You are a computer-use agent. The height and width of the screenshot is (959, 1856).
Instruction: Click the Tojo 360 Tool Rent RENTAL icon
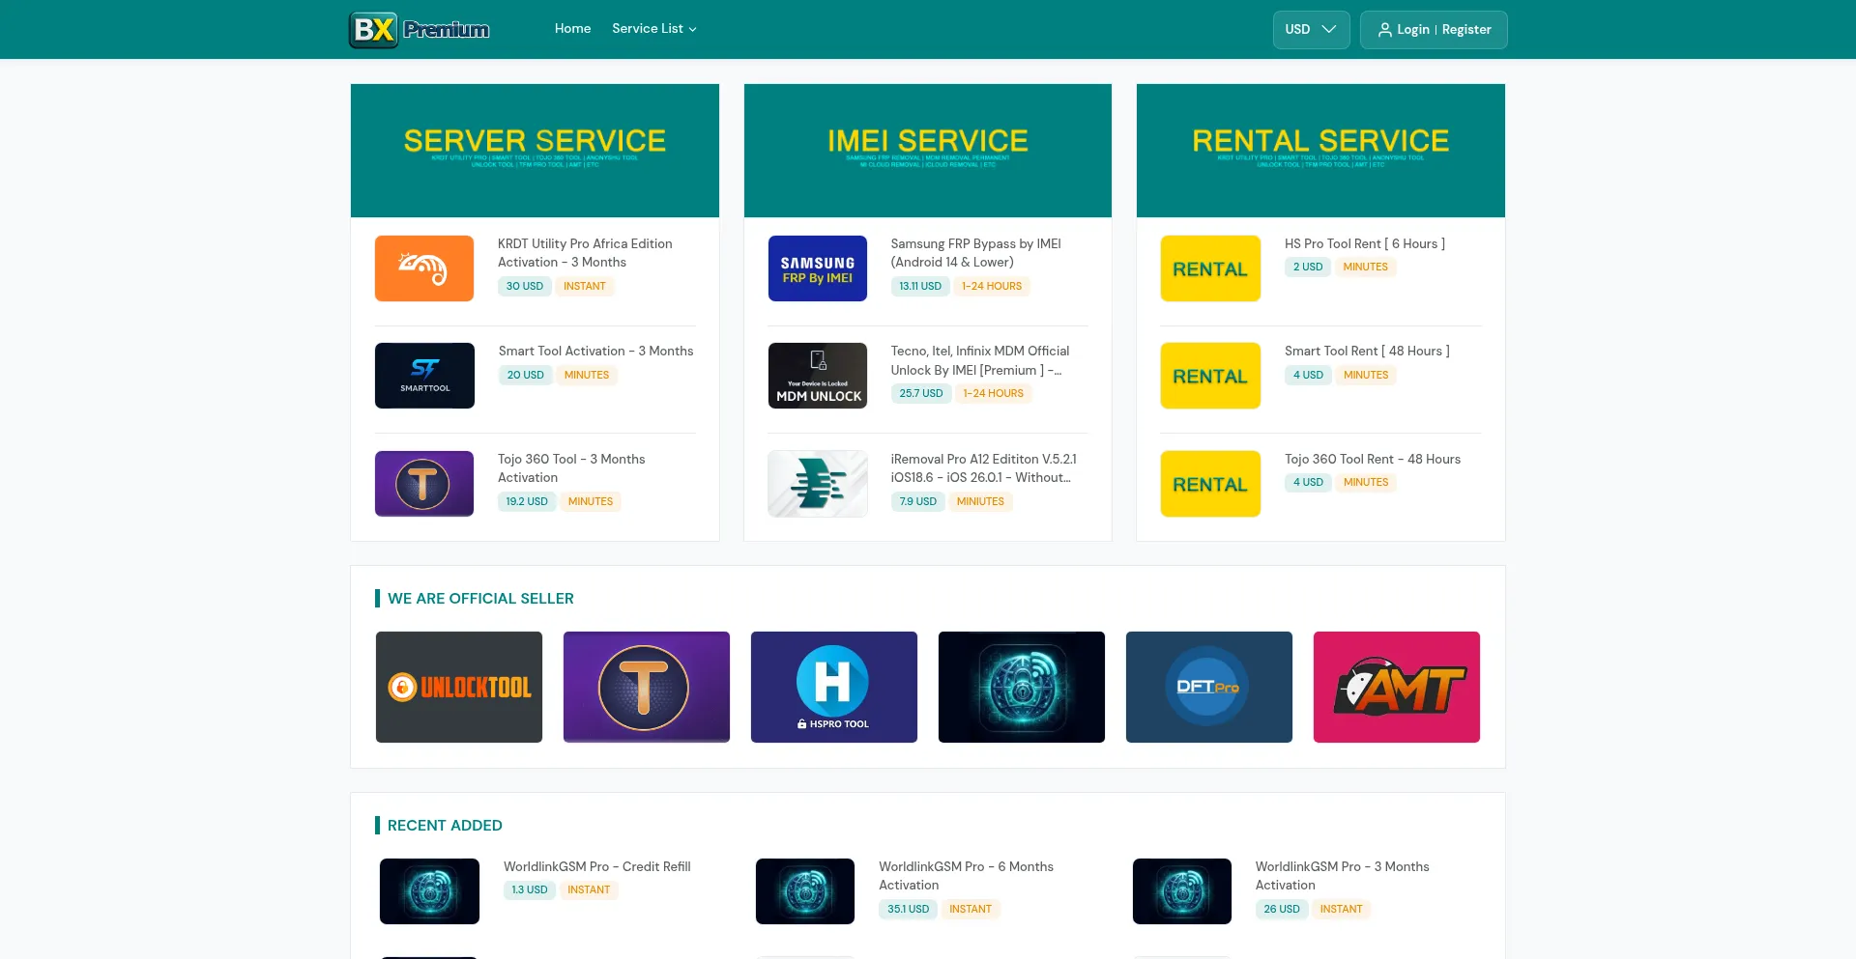point(1210,484)
